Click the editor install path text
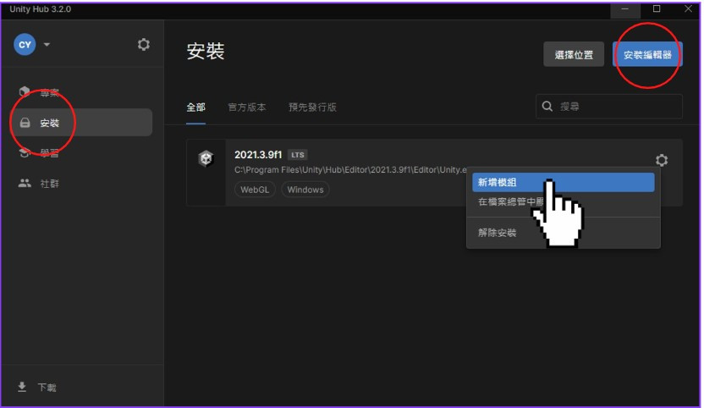 click(x=350, y=170)
